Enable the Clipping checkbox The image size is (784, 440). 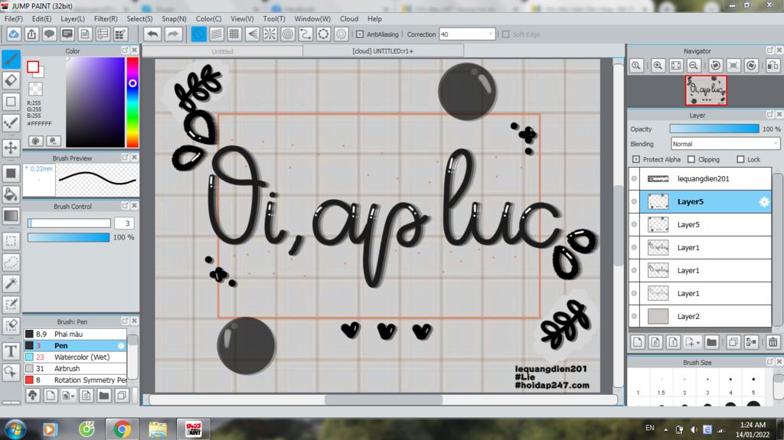coord(691,159)
